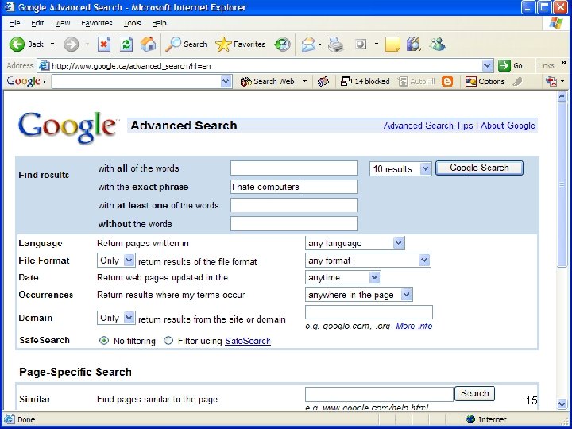
Task: Open the Edit menu
Action: pyautogui.click(x=37, y=23)
